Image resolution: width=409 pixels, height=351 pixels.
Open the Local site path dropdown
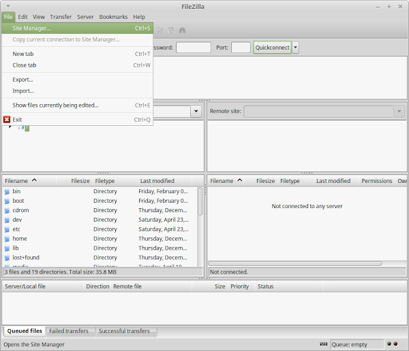click(x=196, y=112)
